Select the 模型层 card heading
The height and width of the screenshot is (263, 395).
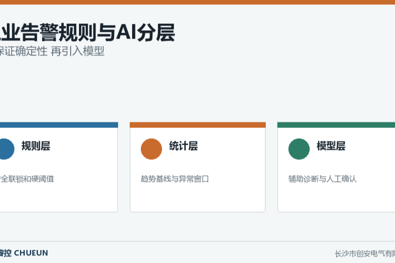point(331,146)
